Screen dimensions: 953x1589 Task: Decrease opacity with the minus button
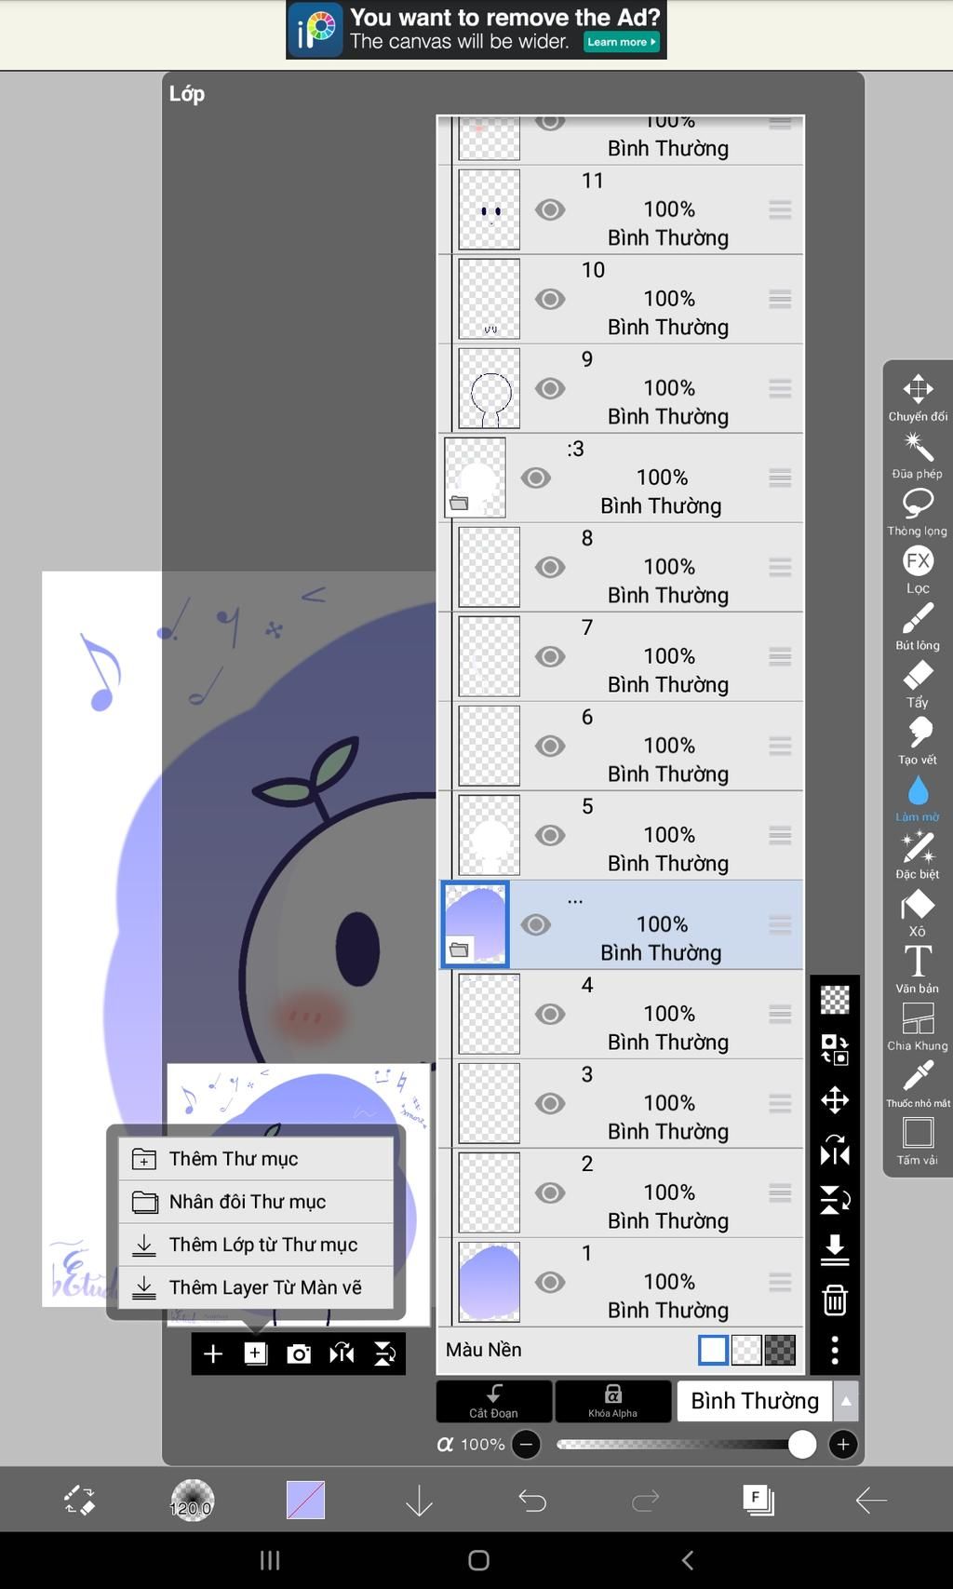(x=526, y=1445)
